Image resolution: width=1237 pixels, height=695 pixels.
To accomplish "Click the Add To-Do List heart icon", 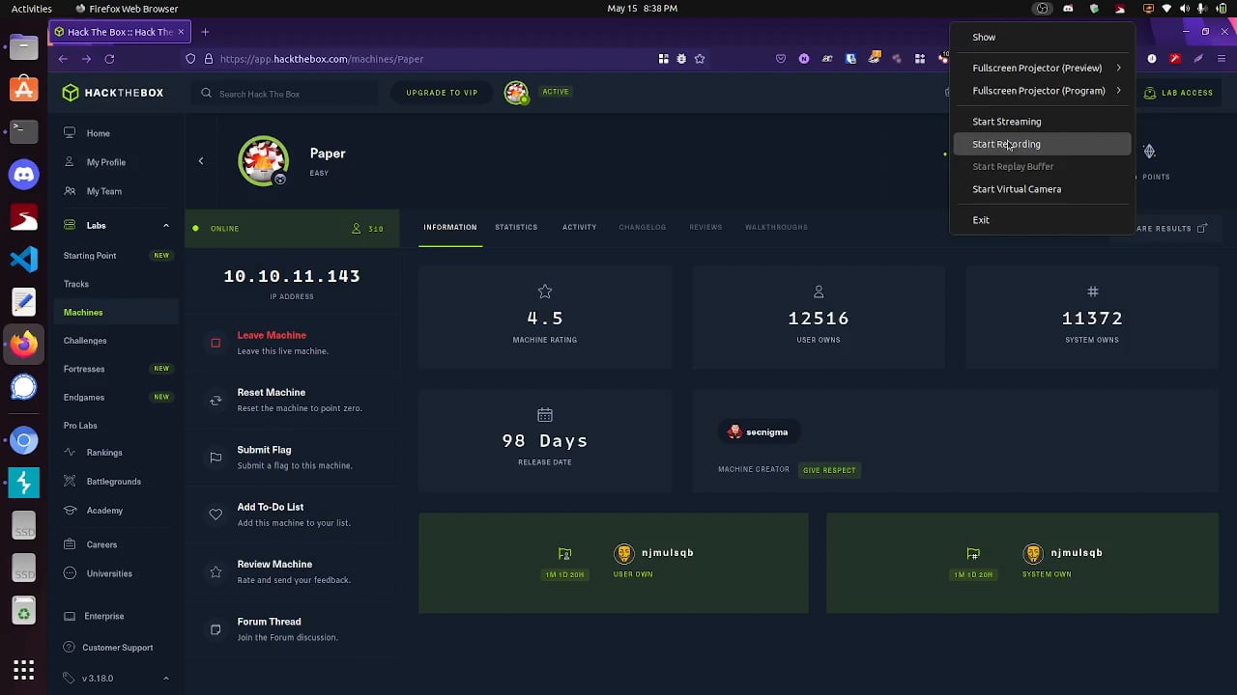I will pos(216,514).
